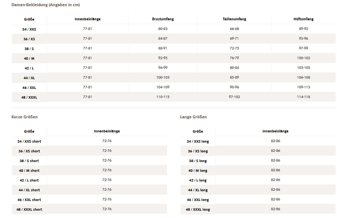Click the Brustumfang column header
337x218 pixels.
coord(163,19)
